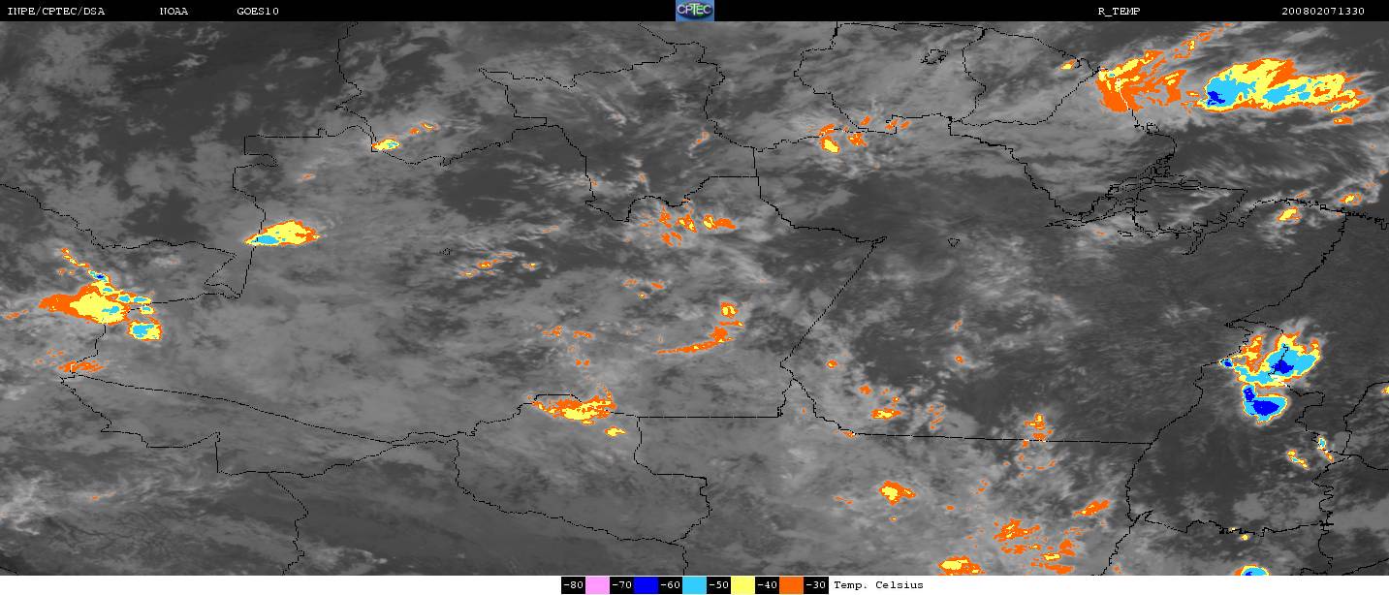1389x595 pixels.
Task: Click the CPTEC logo in the header
Action: (694, 11)
